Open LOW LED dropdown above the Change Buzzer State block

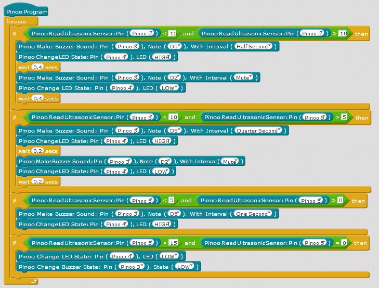point(169,256)
